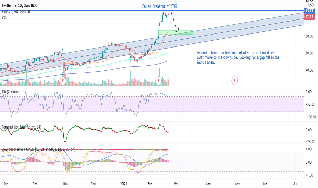Click the Jun date axis label
The image size is (318, 188).
[265, 184]
